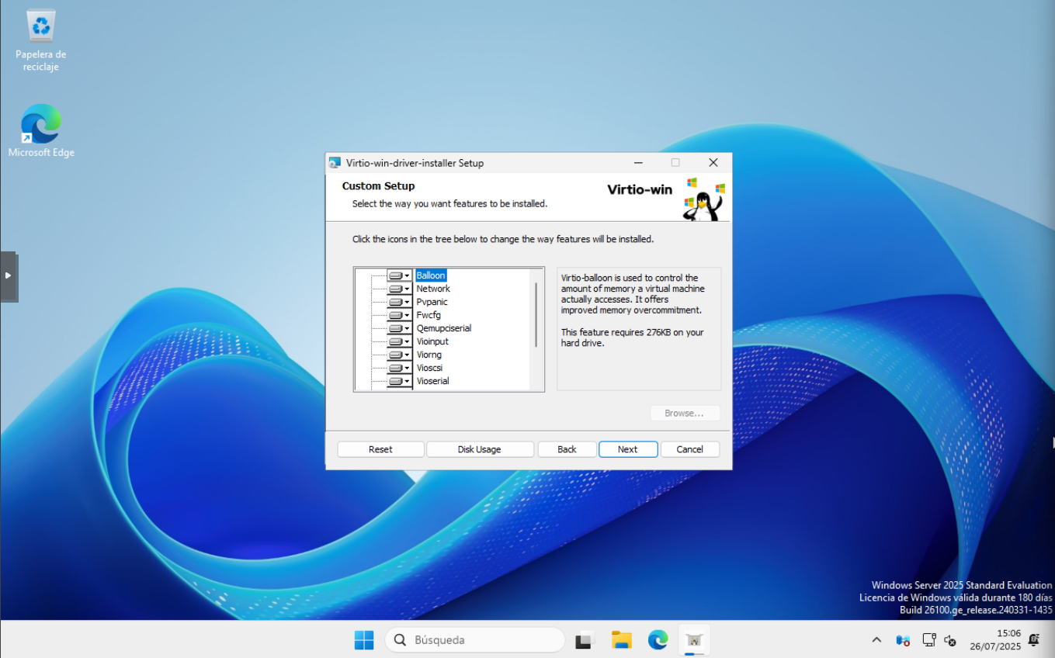1055x658 pixels.
Task: Click the Disk Usage button
Action: coord(479,449)
